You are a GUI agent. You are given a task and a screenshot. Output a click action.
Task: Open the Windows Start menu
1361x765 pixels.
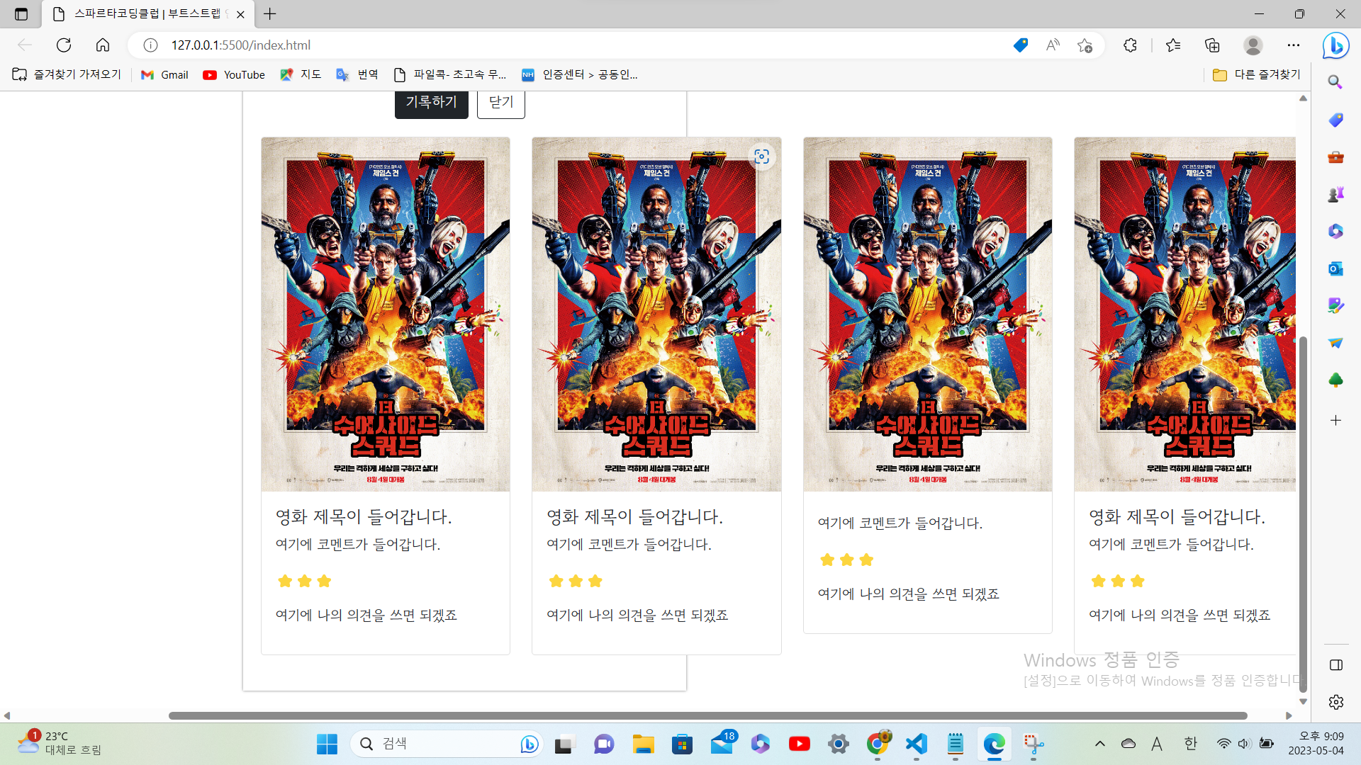pyautogui.click(x=327, y=744)
